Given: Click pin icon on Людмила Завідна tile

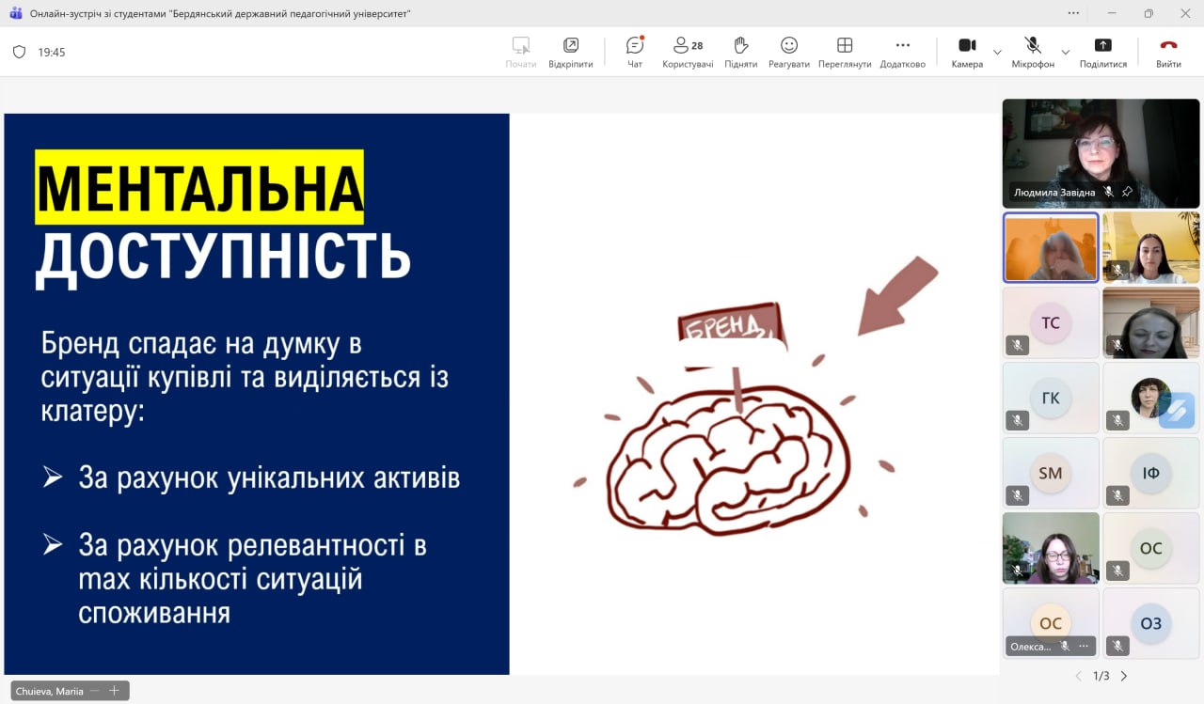Looking at the screenshot, I should coord(1127,192).
